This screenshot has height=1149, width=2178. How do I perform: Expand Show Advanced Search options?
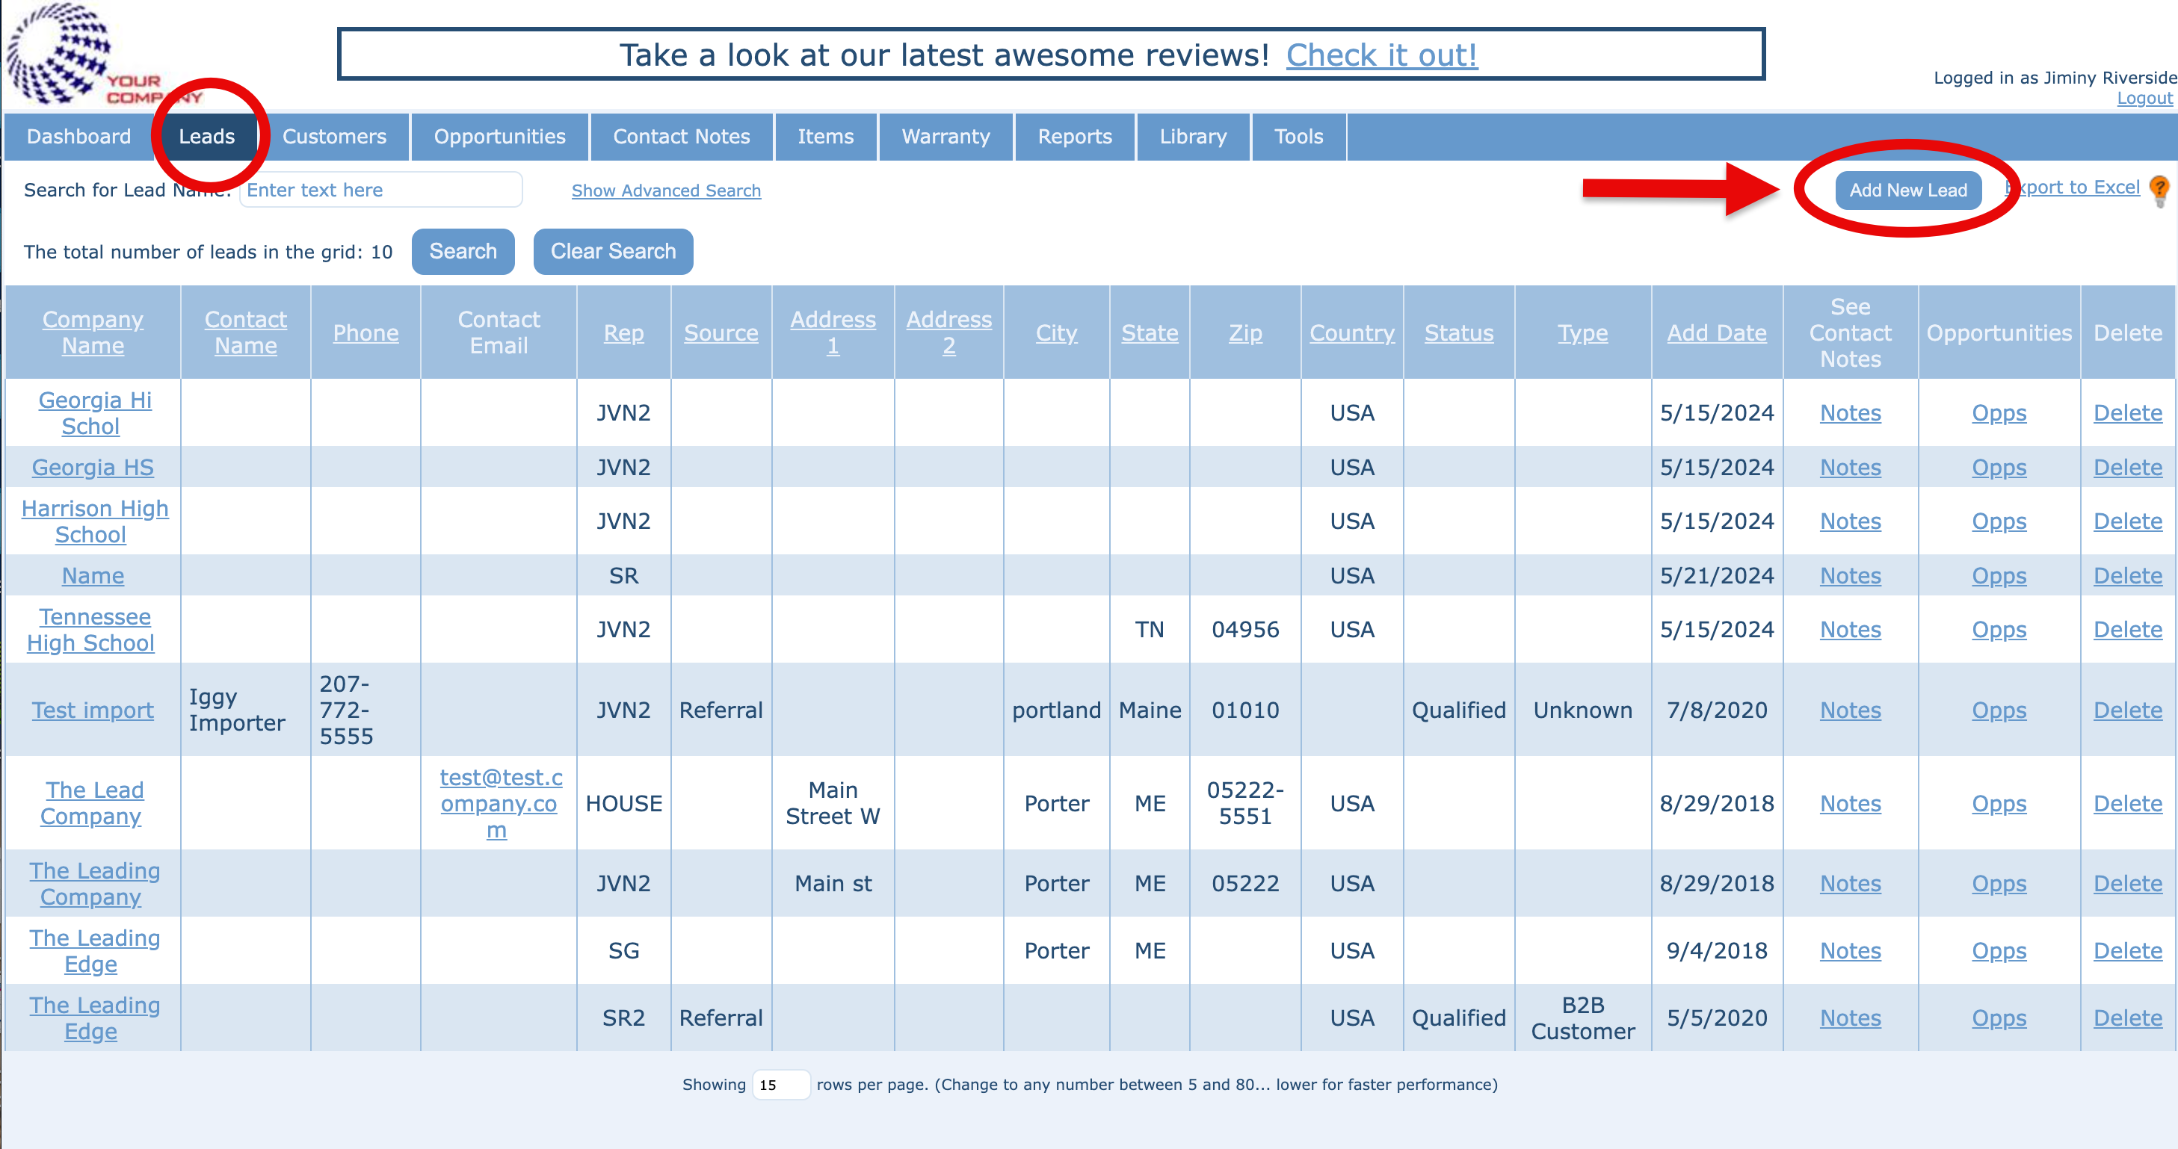point(665,191)
